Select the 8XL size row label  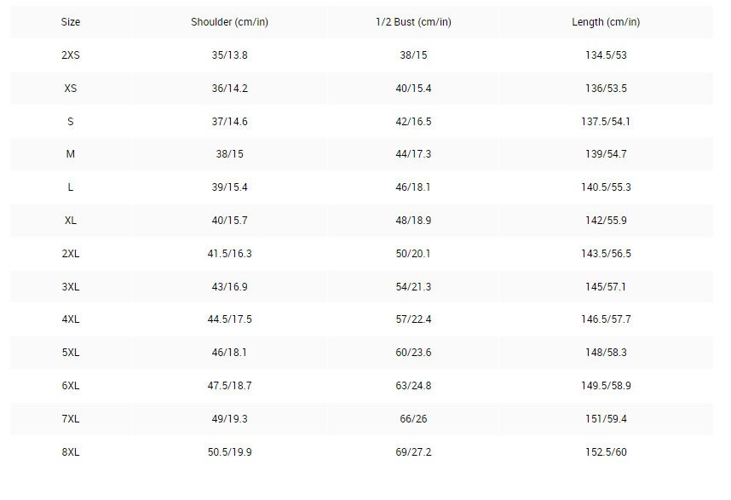[x=71, y=452]
